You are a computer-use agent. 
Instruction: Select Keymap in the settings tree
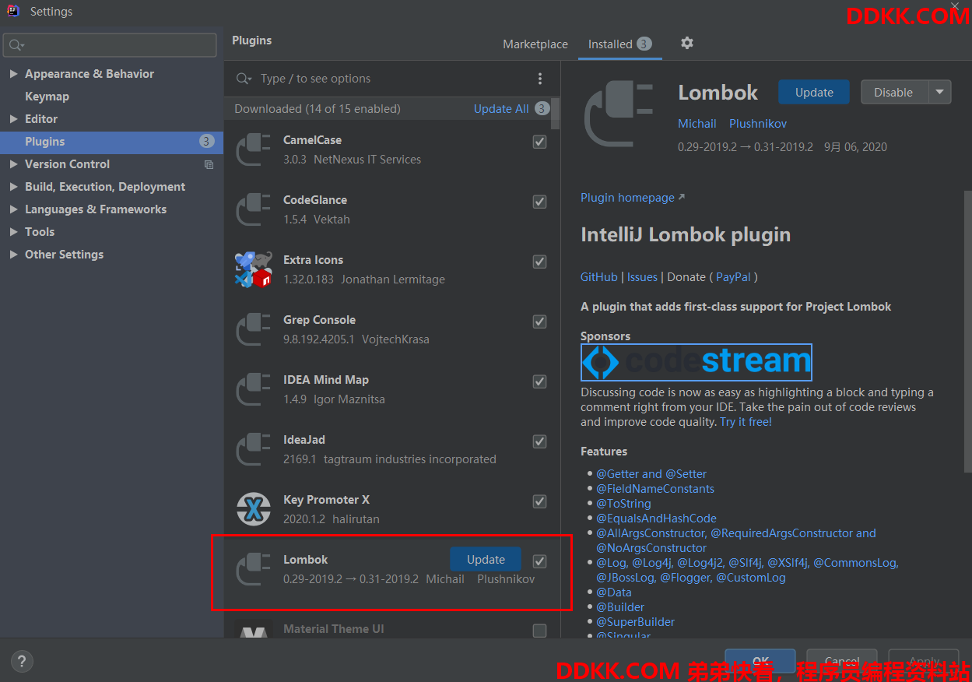[x=47, y=97]
